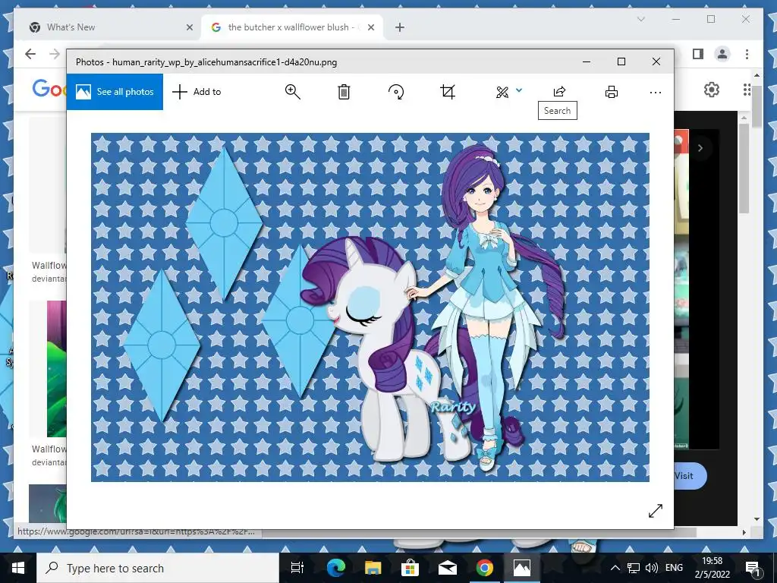Open the Crop tool in Photos
777x583 pixels.
point(448,92)
